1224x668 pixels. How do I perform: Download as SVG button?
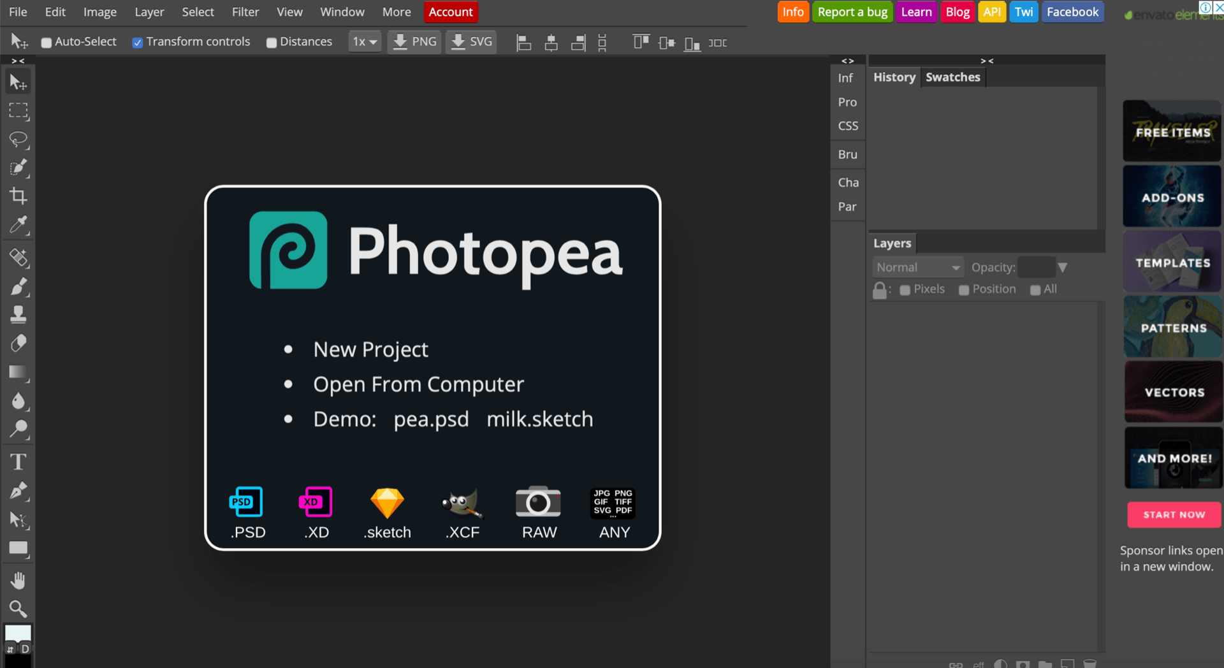[x=471, y=42]
